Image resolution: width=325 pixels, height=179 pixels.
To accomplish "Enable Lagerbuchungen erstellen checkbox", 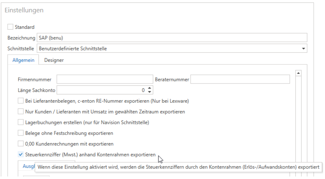I will pos(21,123).
